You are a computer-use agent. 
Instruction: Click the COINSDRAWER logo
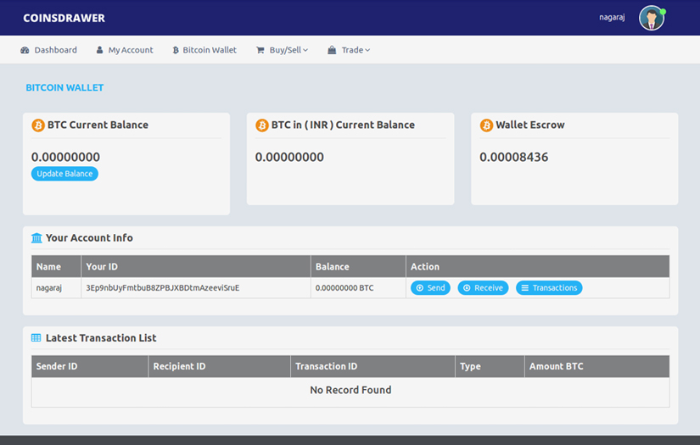pyautogui.click(x=64, y=18)
